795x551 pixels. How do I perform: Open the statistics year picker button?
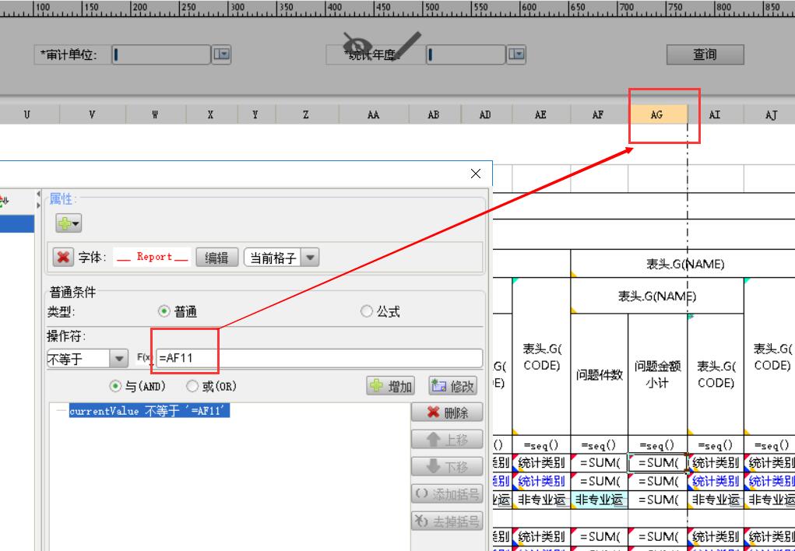point(516,54)
